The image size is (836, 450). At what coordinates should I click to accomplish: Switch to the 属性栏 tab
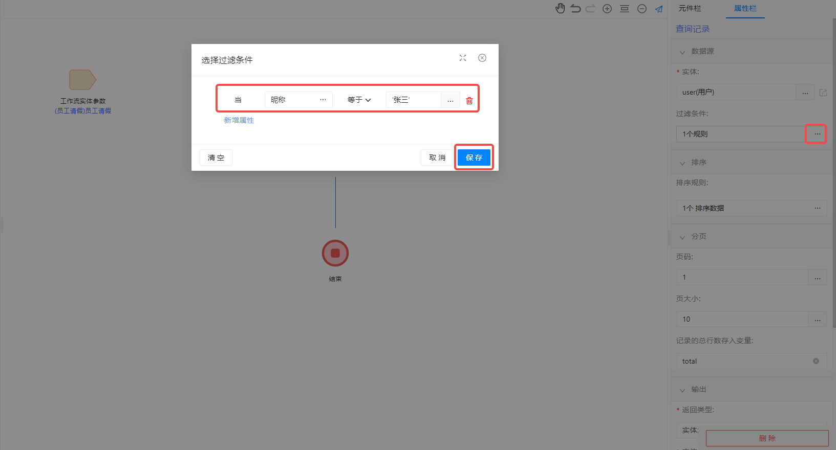point(745,8)
